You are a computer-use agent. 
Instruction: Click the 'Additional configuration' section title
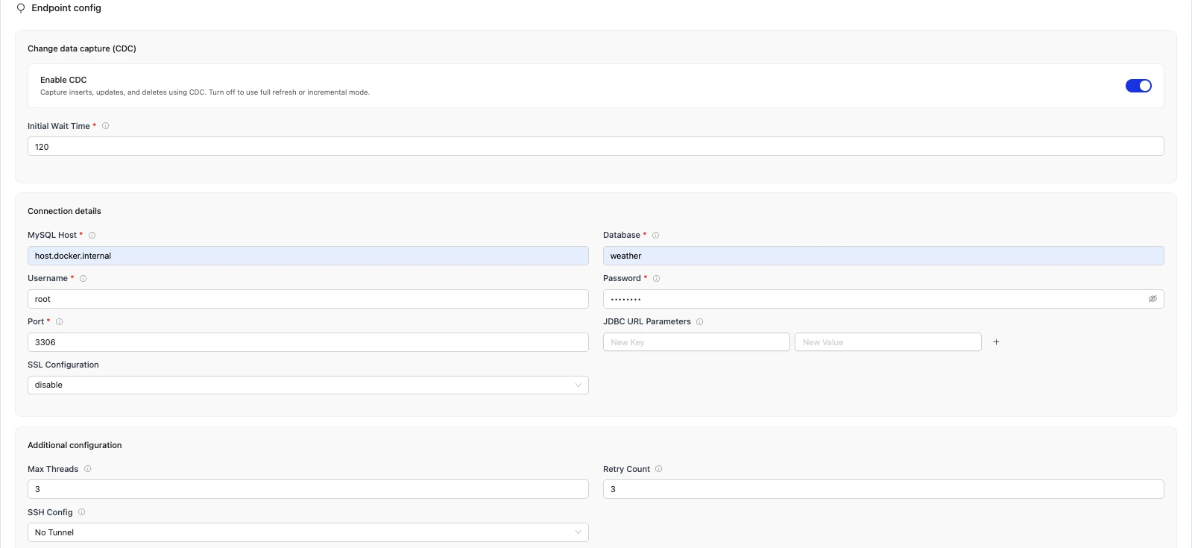tap(75, 445)
